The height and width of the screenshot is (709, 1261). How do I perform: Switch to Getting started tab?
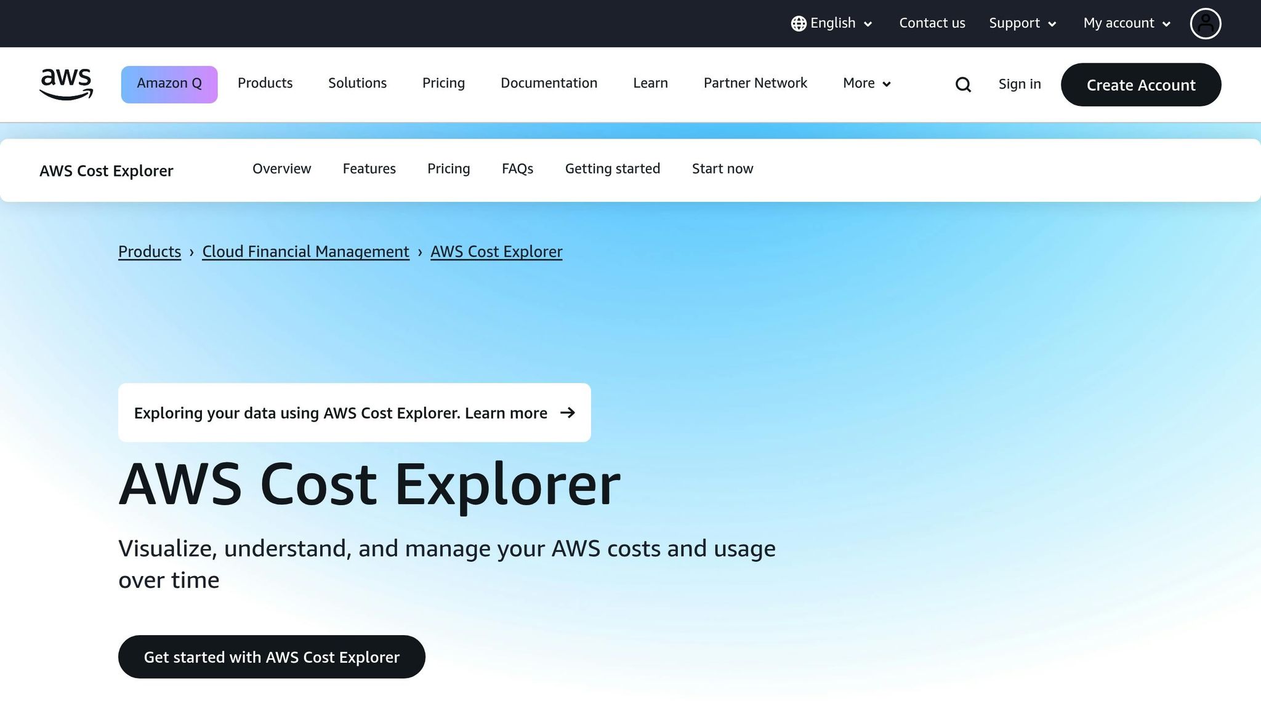[x=612, y=169]
